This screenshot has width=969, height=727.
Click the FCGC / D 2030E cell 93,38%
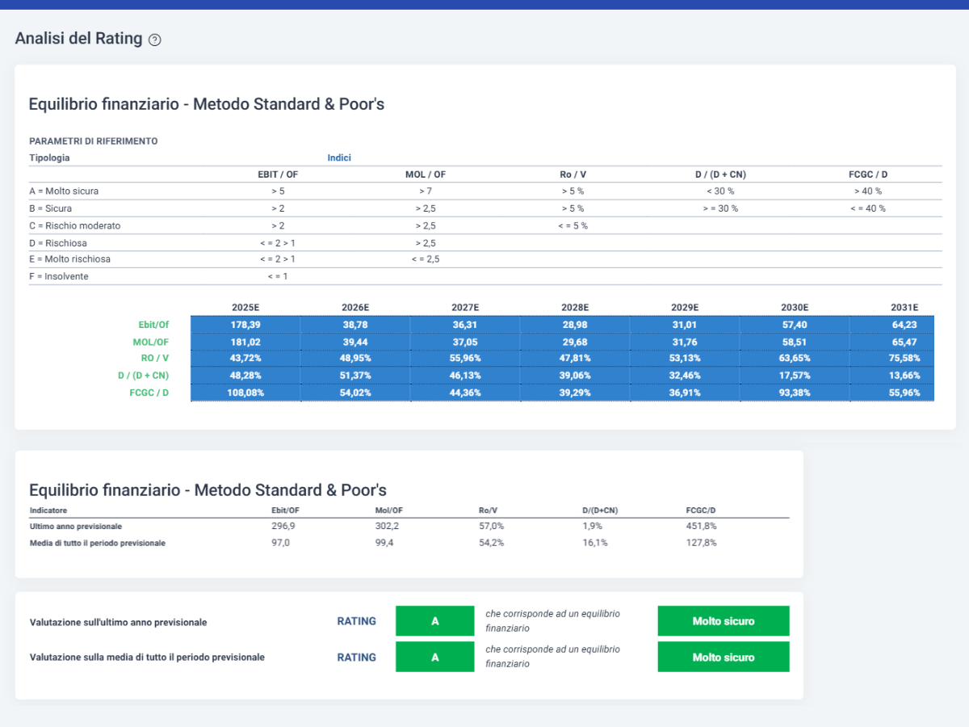[x=795, y=393]
